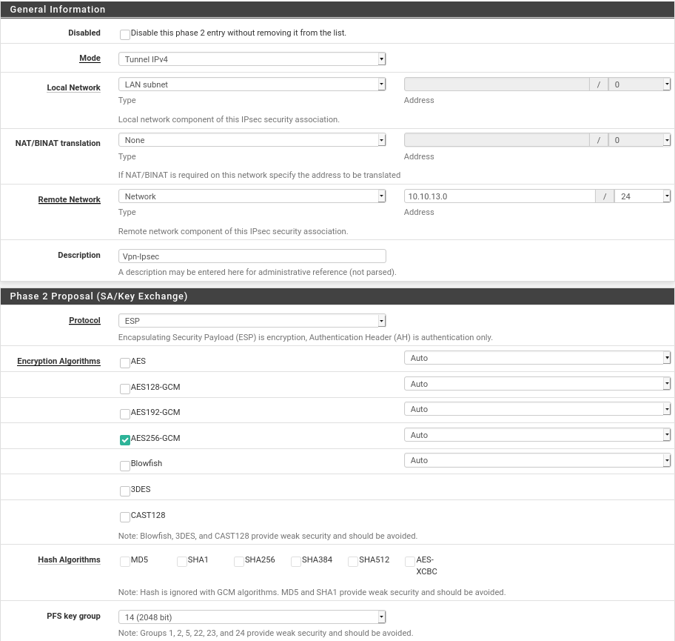Click the PFS key group label

pos(73,616)
